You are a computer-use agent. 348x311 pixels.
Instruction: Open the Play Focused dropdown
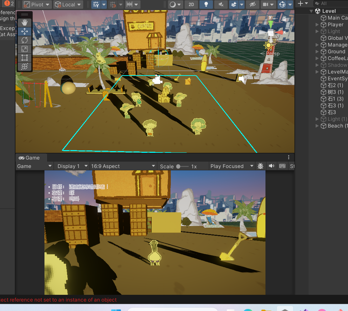click(232, 166)
